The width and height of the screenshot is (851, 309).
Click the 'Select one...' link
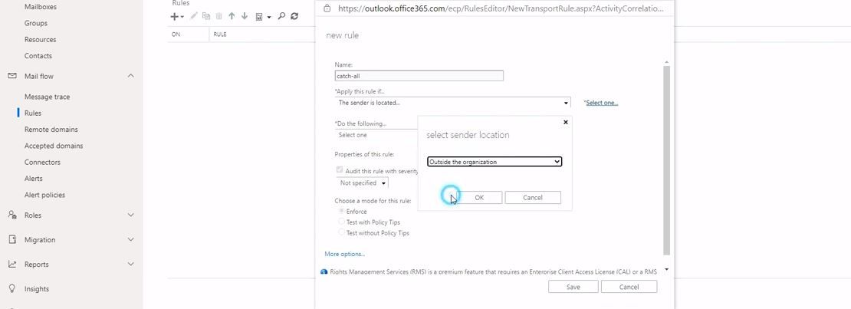coord(602,103)
